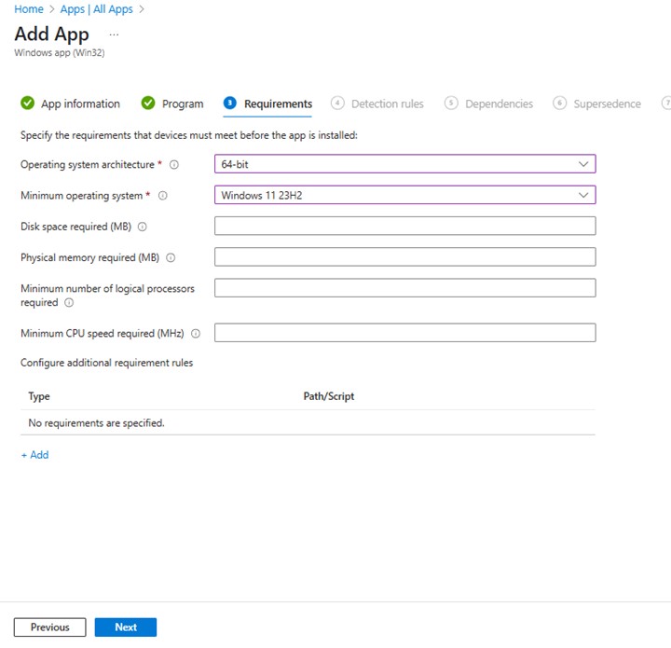This screenshot has width=671, height=648.
Task: Click info icon for Physical memory required
Action: tap(171, 258)
